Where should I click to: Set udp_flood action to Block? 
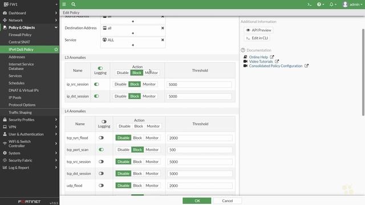(x=137, y=186)
